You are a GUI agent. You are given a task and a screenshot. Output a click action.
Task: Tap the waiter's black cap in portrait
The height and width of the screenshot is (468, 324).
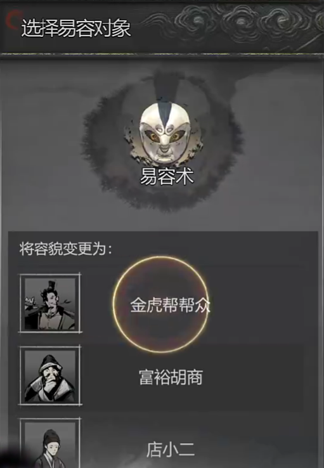pos(51,436)
